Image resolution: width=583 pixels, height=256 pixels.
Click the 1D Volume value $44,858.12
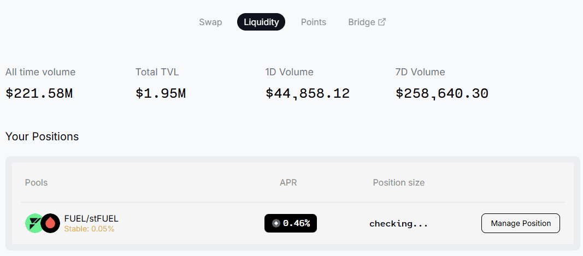(308, 93)
